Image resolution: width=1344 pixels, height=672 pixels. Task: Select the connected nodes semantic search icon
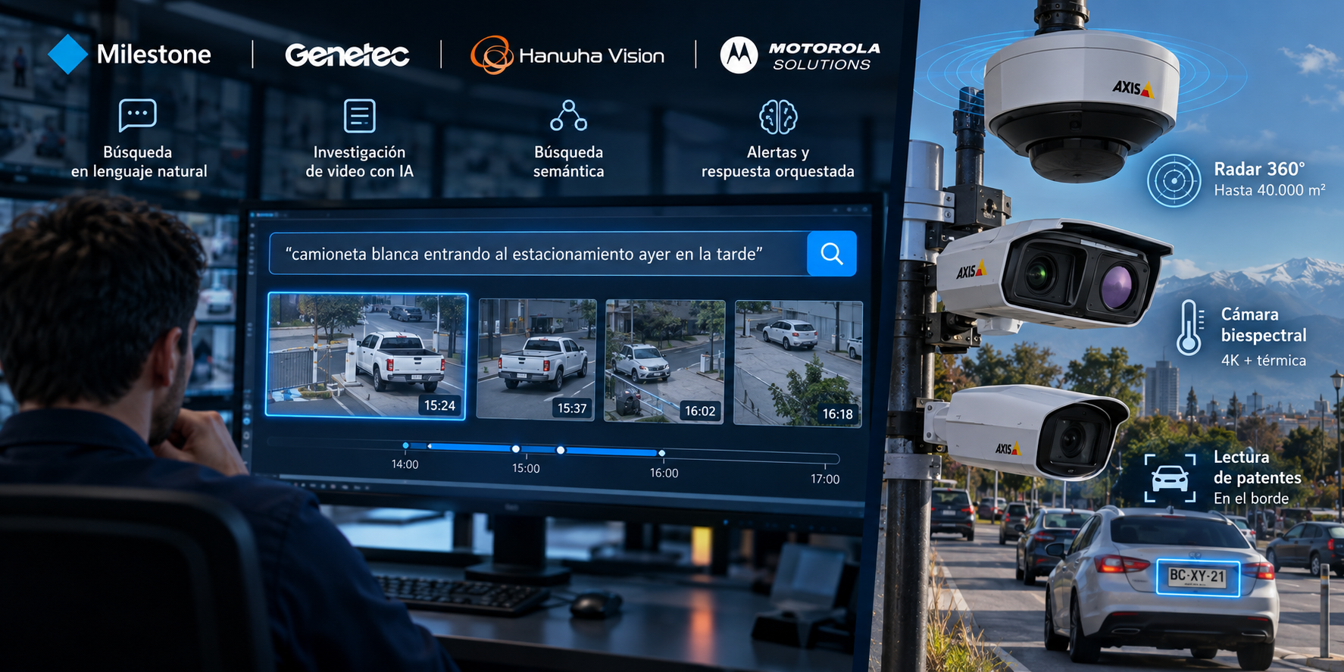point(569,116)
